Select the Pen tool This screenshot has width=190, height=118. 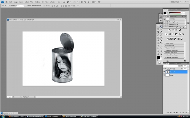158,46
